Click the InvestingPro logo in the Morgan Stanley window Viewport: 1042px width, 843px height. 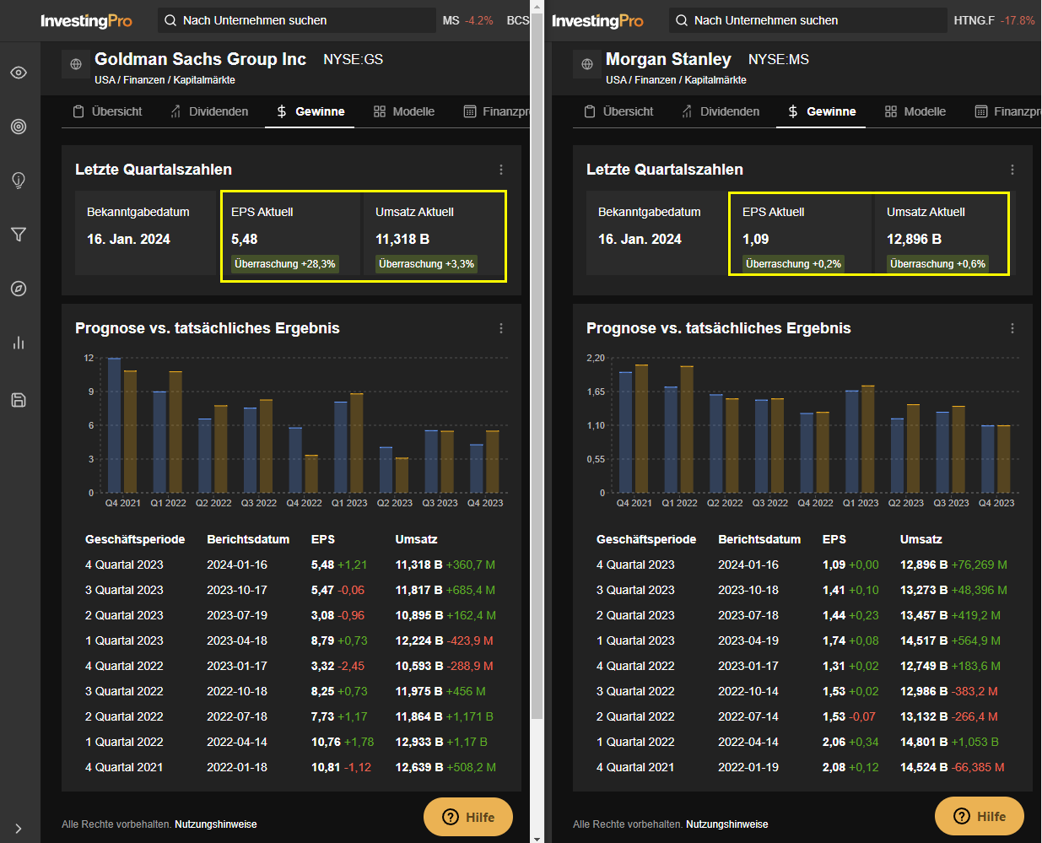pos(597,20)
